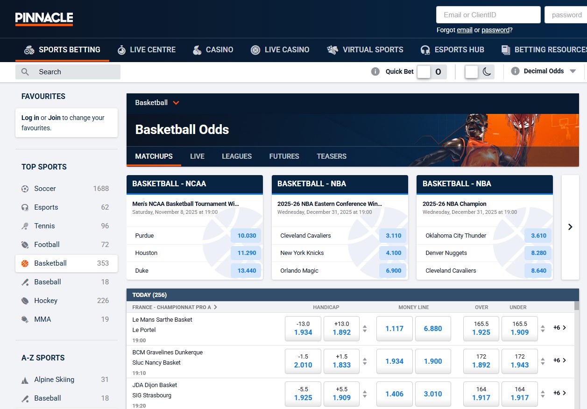Screen dimensions: 587x409
Task: Click the Casino slot-machine icon in navigation
Action: pyautogui.click(x=198, y=49)
